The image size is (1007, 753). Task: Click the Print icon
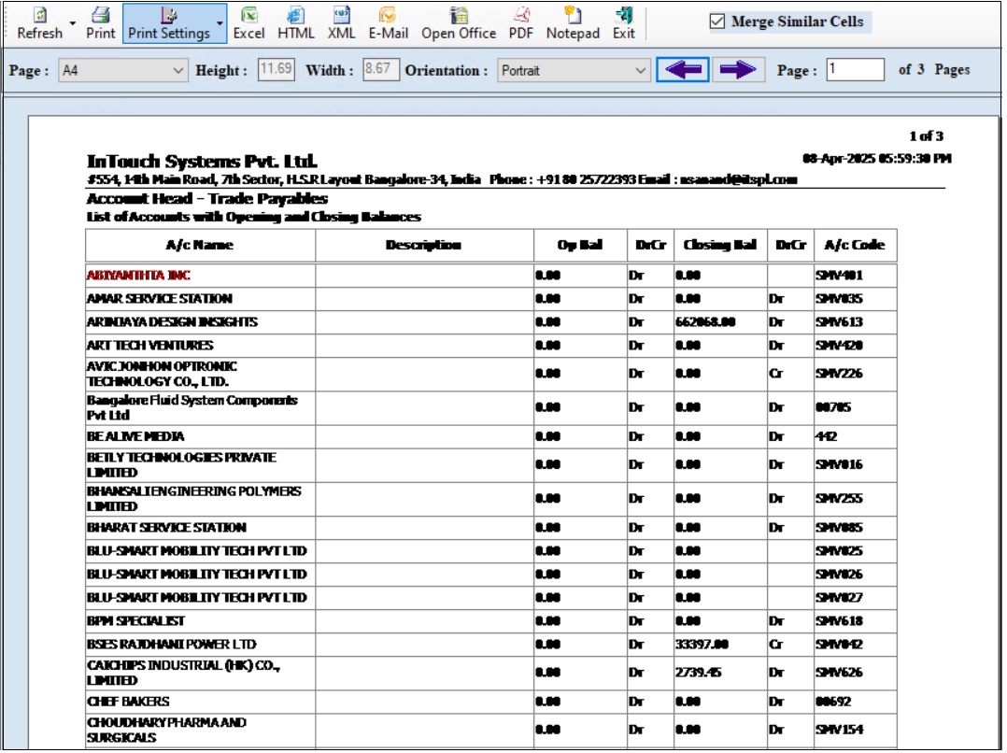click(101, 23)
